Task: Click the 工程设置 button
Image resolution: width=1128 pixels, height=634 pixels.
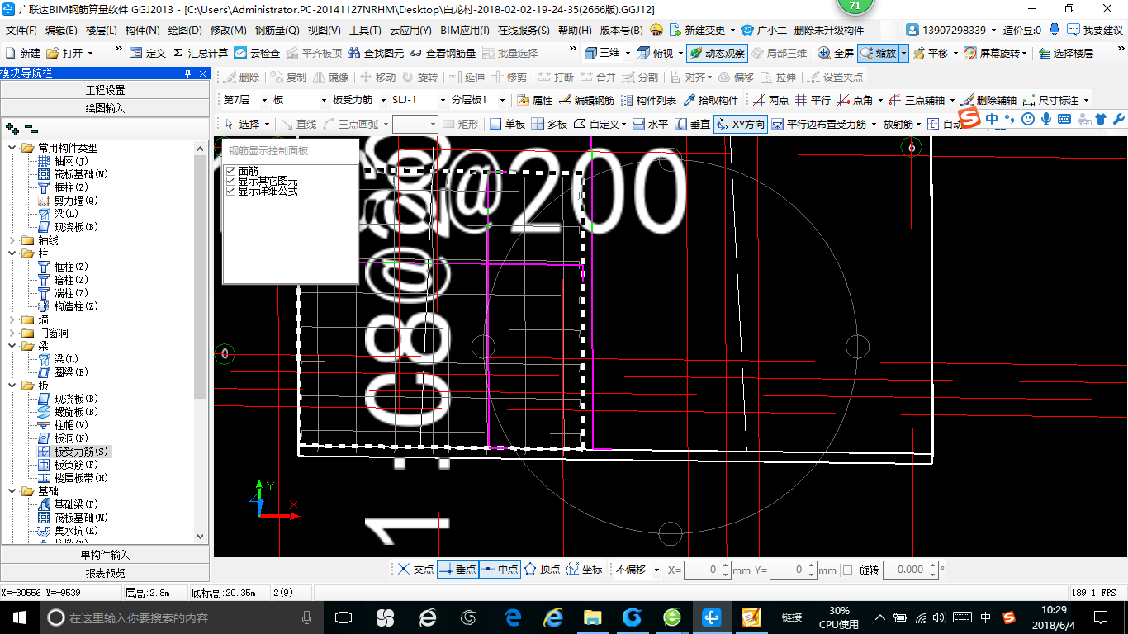Action: [x=105, y=90]
